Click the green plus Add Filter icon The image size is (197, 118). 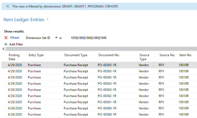tap(6, 44)
